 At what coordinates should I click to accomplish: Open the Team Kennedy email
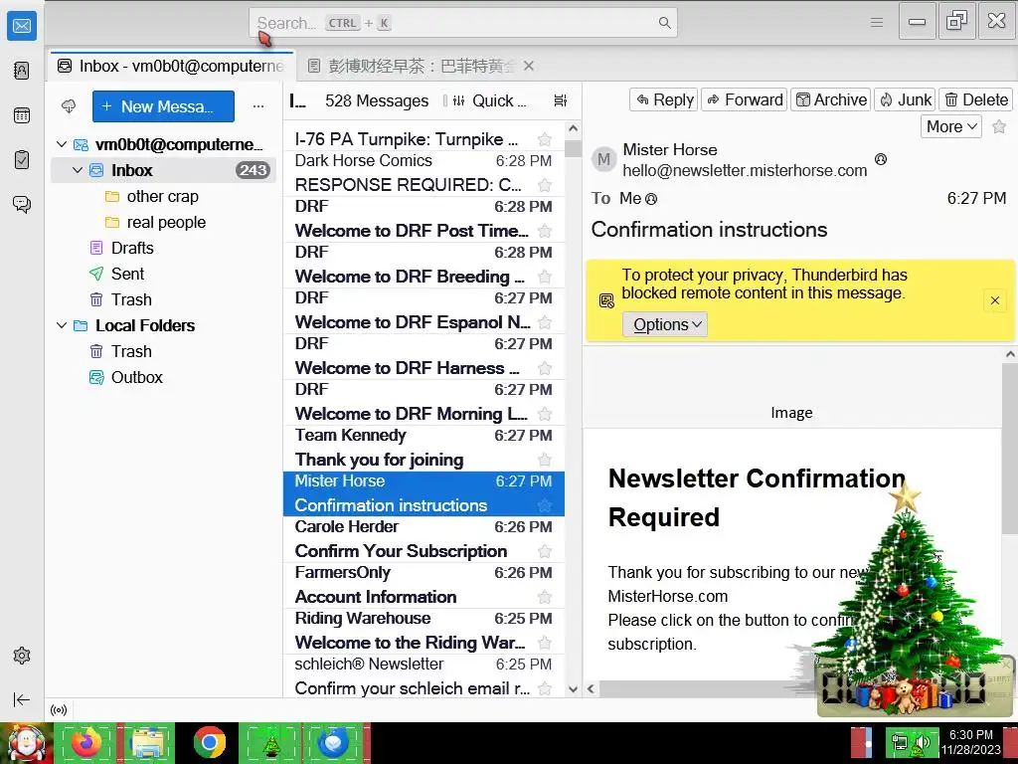pyautogui.click(x=424, y=448)
